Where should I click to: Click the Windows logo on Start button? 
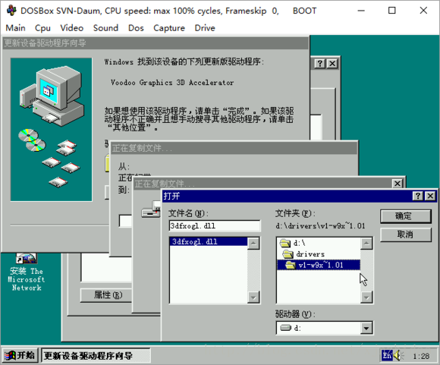10,356
